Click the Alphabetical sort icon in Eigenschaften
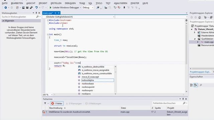Image resolution: width=214 pixels, height=120 pixels. [x=196, y=85]
